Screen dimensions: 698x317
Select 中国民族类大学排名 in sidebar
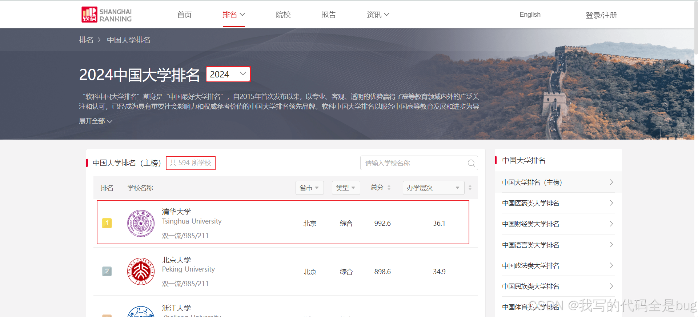[558, 286]
